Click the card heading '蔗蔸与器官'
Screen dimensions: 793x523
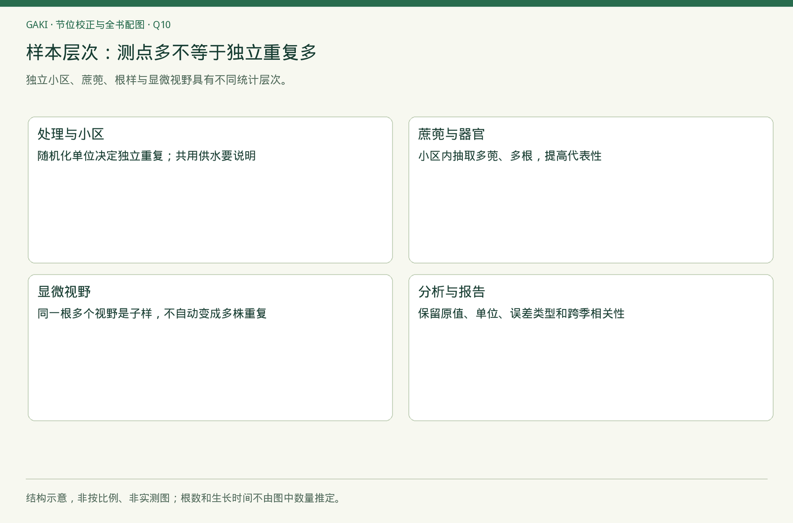tap(451, 134)
